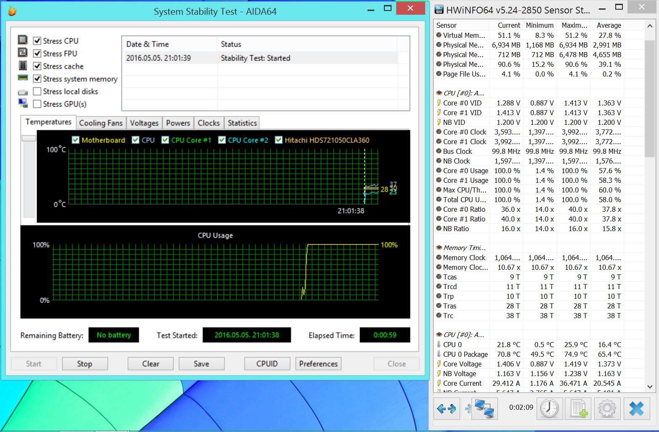Click the cache chip icon beside Stress cache
Image resolution: width=659 pixels, height=432 pixels.
coord(23,66)
